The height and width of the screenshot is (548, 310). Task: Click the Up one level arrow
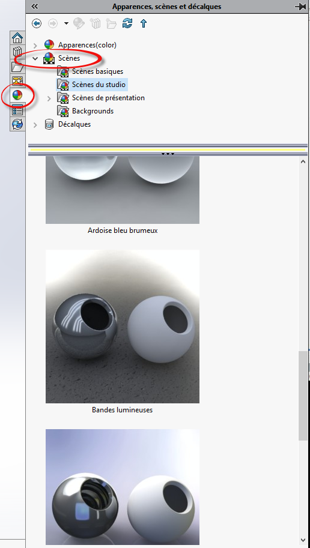tap(144, 23)
